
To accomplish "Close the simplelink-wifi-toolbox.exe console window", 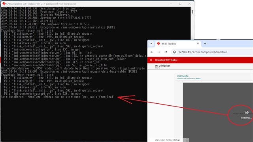I will 189,4.
